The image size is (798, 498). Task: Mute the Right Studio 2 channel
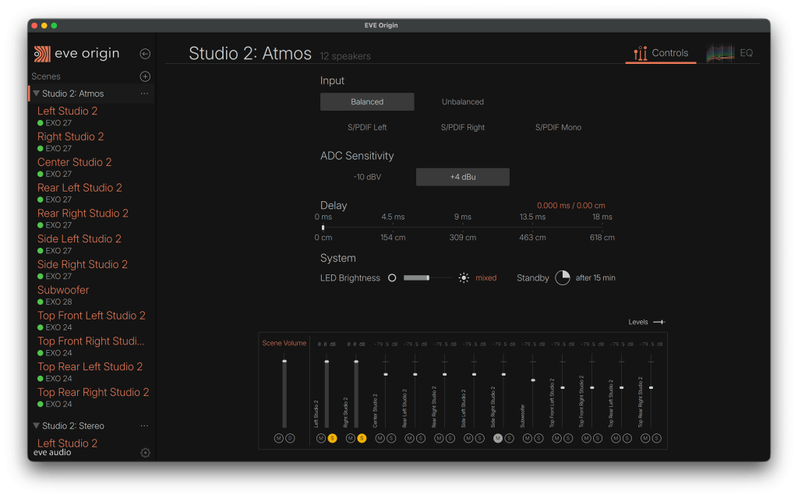click(350, 439)
